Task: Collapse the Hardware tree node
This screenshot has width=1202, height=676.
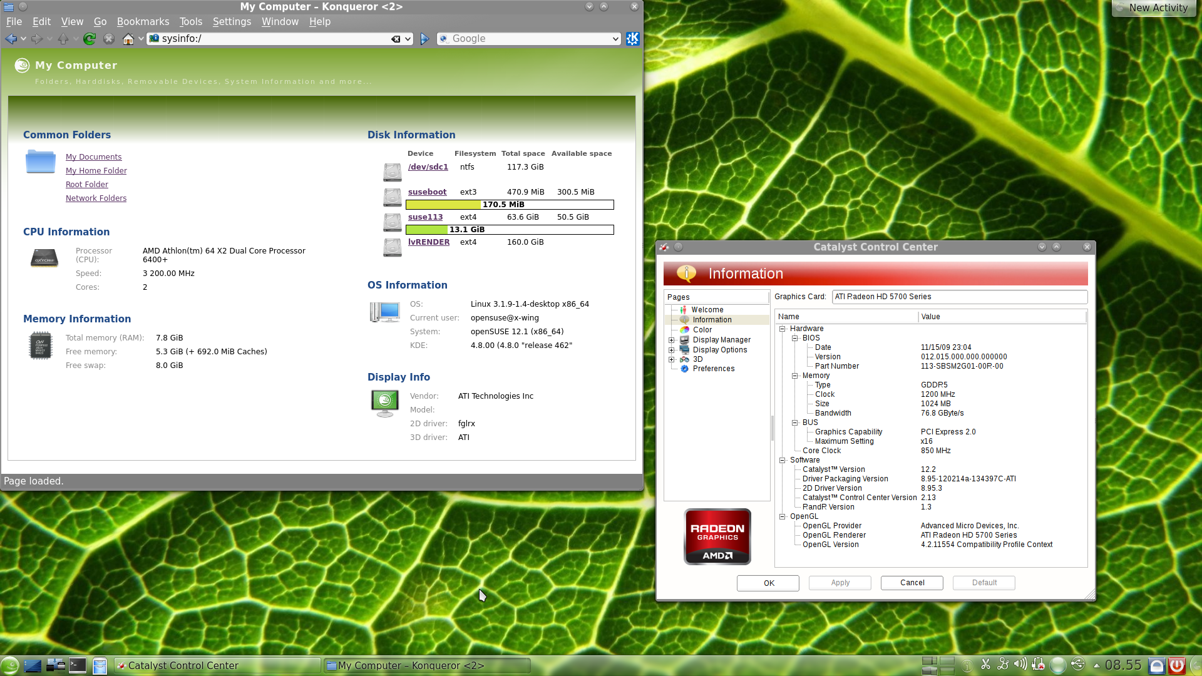Action: (783, 329)
